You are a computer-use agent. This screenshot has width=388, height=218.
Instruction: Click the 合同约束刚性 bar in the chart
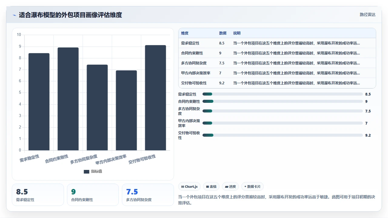(68, 99)
